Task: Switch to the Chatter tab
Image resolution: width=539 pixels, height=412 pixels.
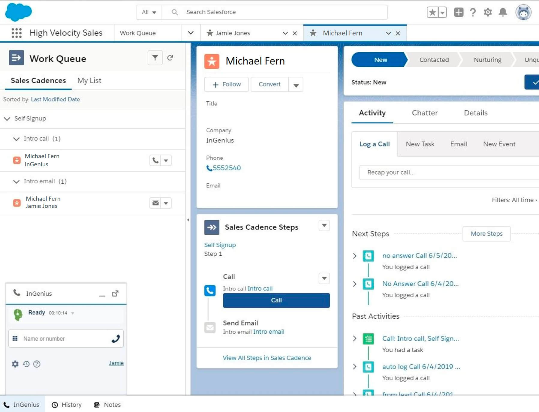Action: point(425,113)
